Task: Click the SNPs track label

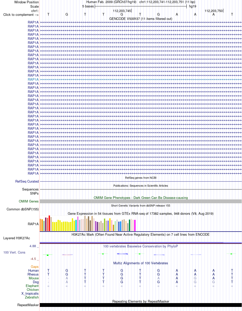Action: tap(34, 193)
